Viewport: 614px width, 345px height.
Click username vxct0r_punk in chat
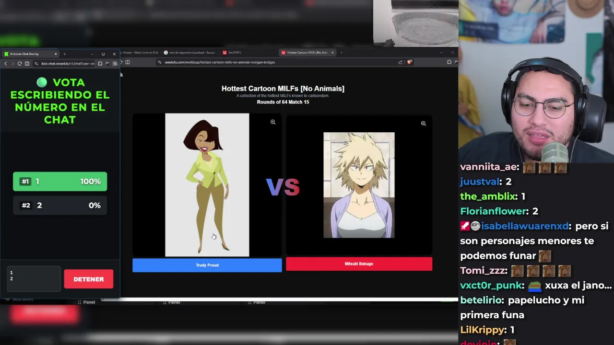[x=491, y=286]
